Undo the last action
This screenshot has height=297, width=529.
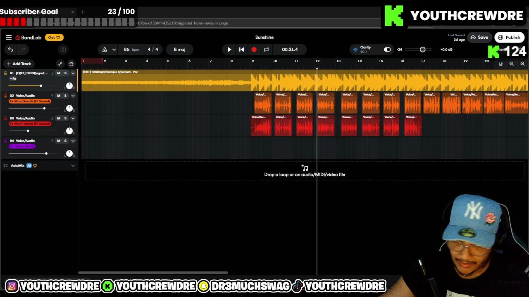(x=10, y=49)
